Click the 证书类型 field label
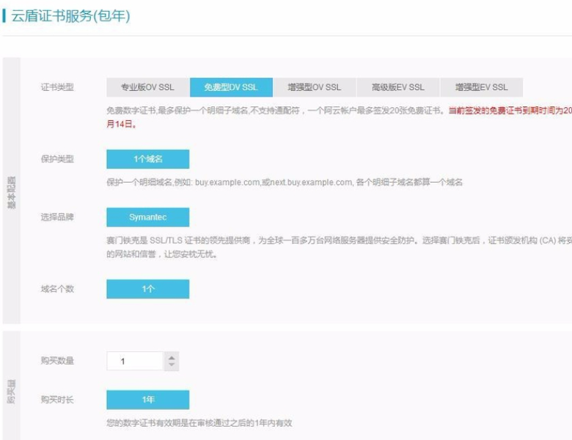Image resolution: width=572 pixels, height=440 pixels. (x=57, y=87)
